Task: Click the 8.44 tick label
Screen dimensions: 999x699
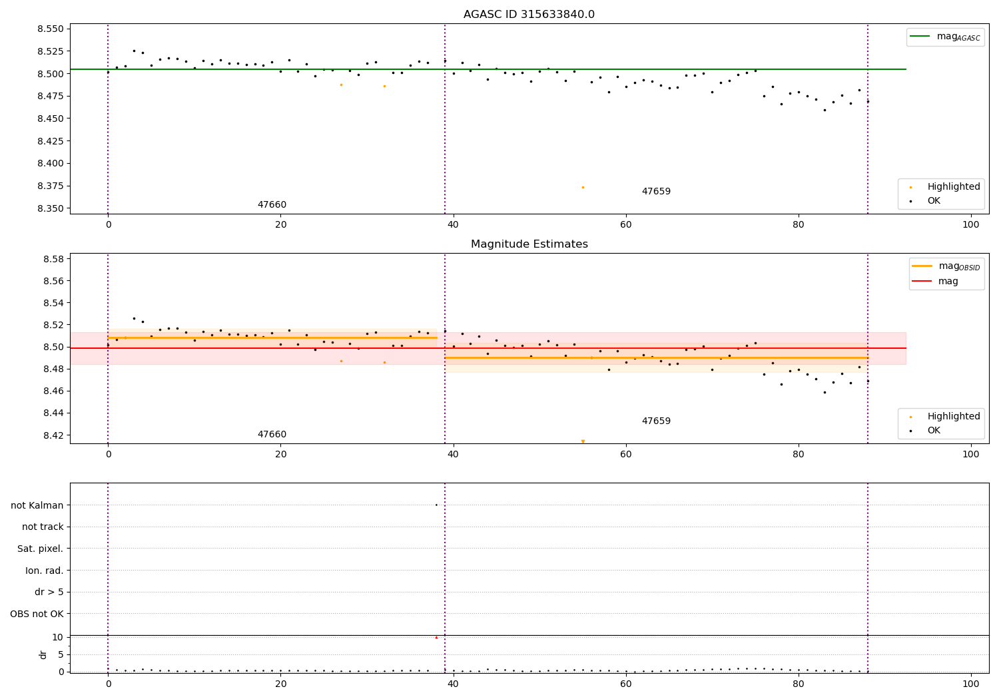Action: pos(53,413)
